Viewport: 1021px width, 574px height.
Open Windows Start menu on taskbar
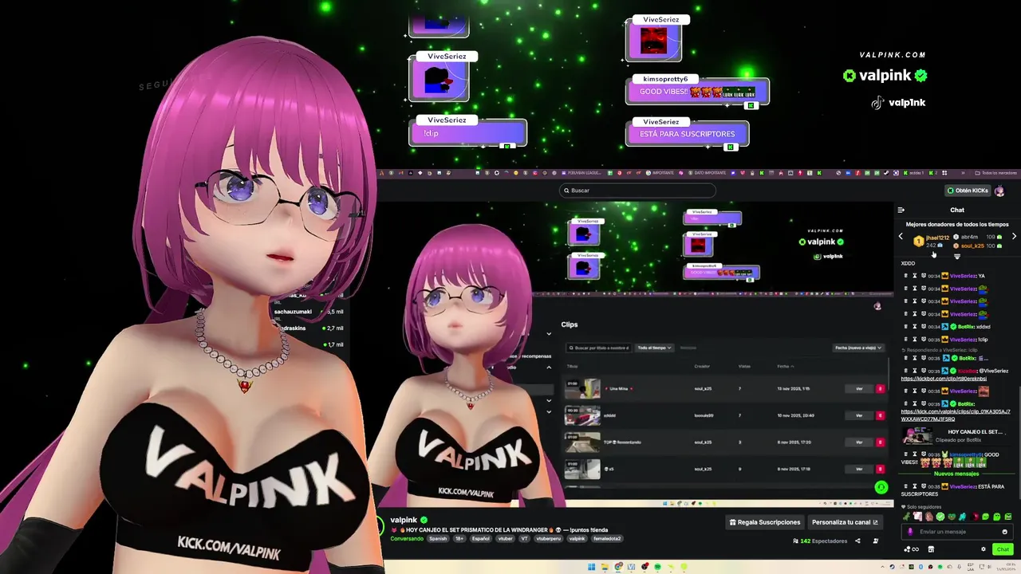(x=591, y=567)
